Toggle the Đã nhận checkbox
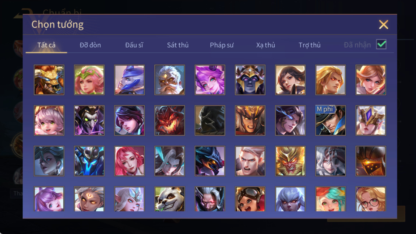Screen dimensions: 416x234 click(x=381, y=44)
